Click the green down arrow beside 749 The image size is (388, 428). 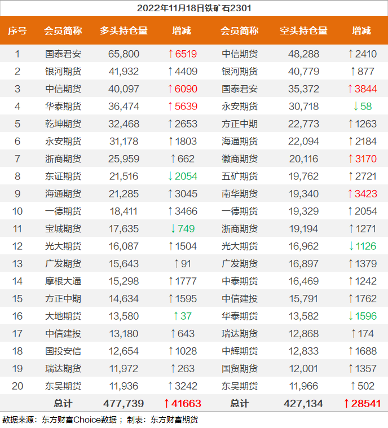click(173, 229)
